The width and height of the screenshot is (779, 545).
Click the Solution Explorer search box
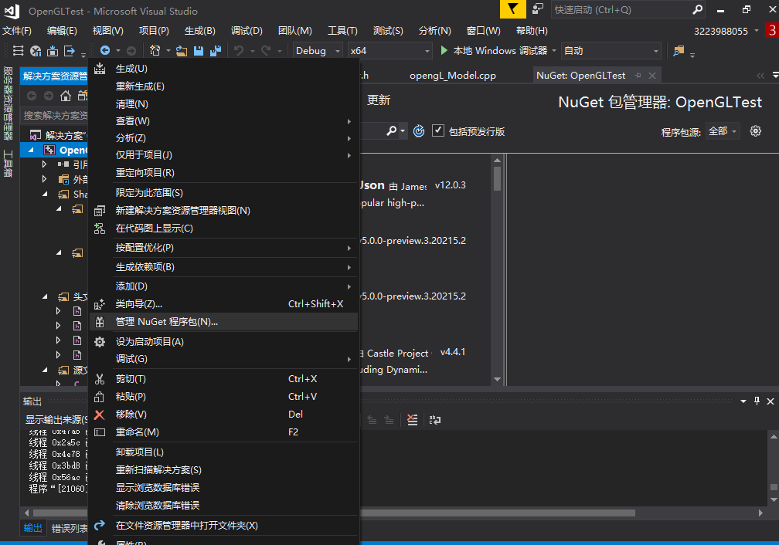click(55, 115)
